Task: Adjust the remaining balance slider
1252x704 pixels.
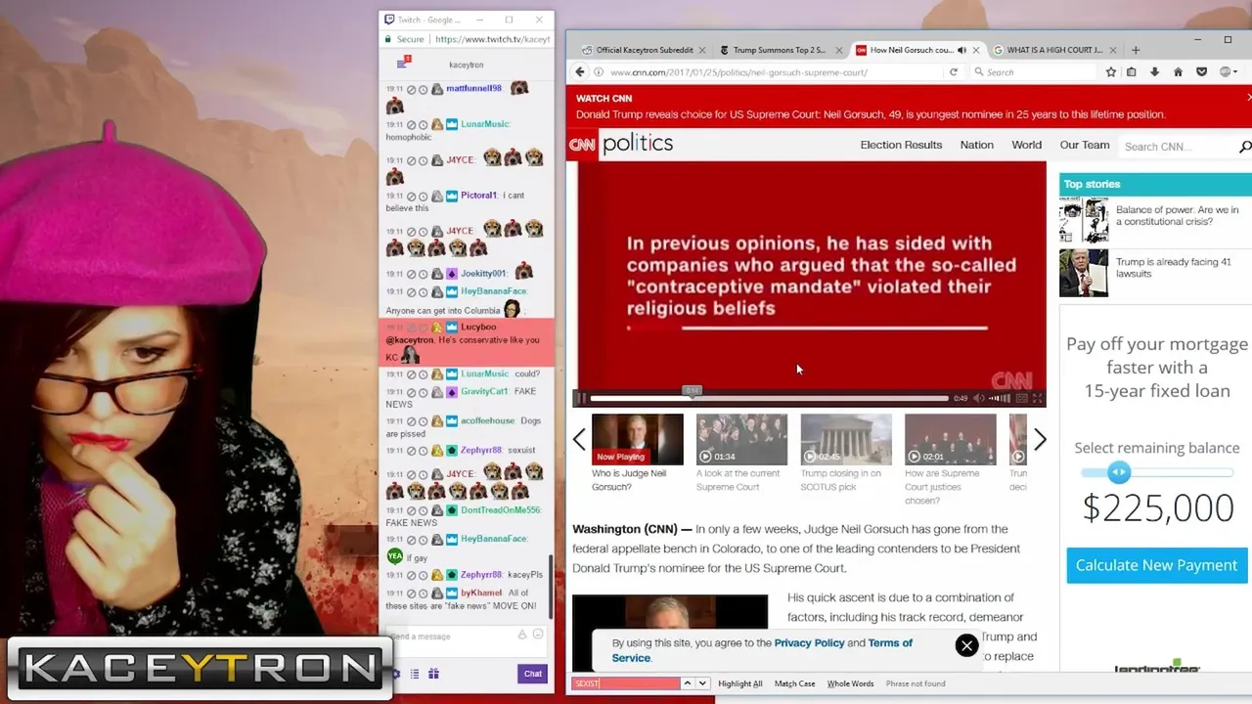Action: click(1119, 472)
